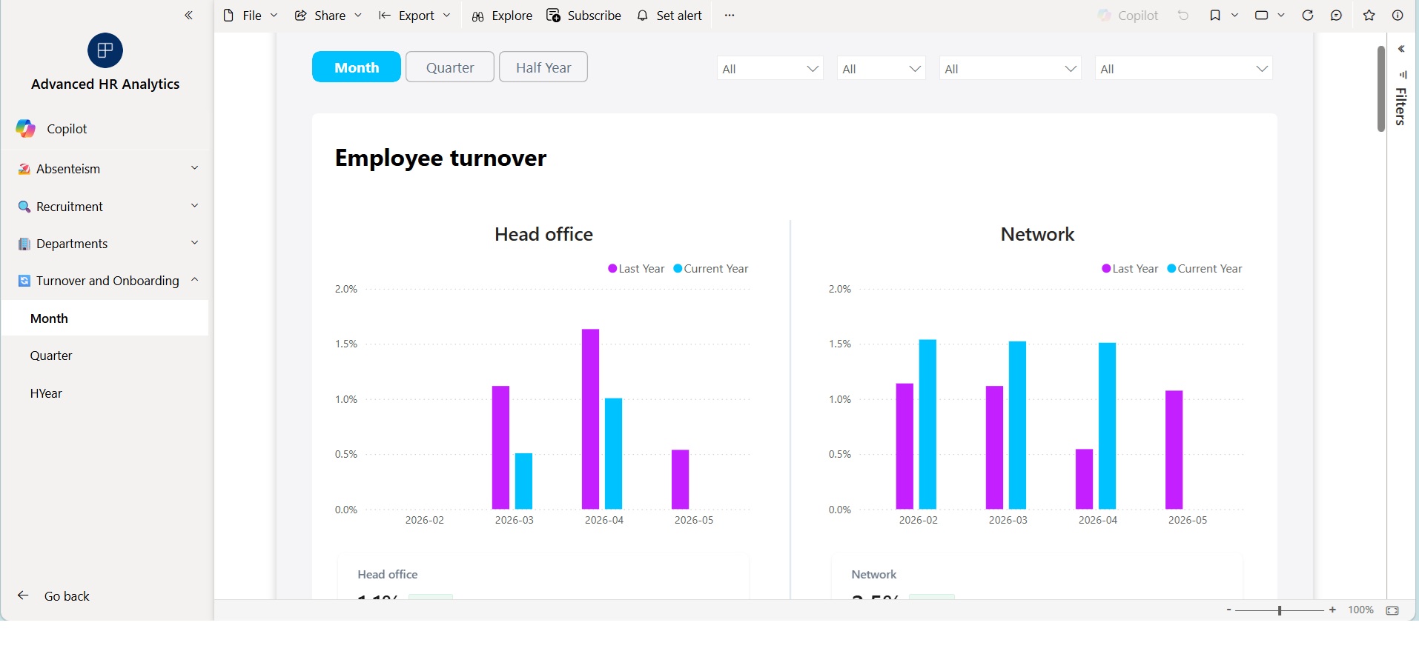Click the fit to page icon
This screenshot has height=654, width=1419.
pos(1393,610)
